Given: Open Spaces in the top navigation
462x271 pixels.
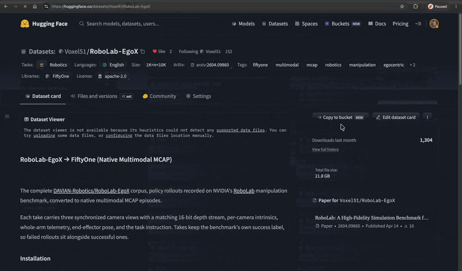Looking at the screenshot, I should pos(306,24).
